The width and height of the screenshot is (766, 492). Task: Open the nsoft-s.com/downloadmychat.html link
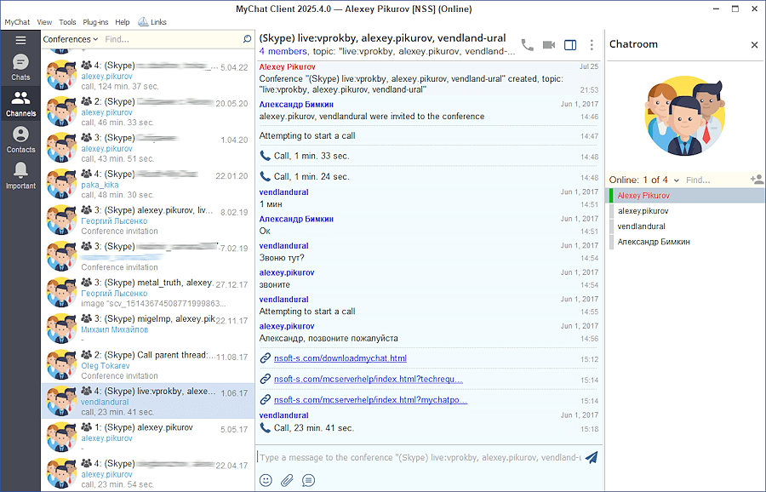pos(340,358)
